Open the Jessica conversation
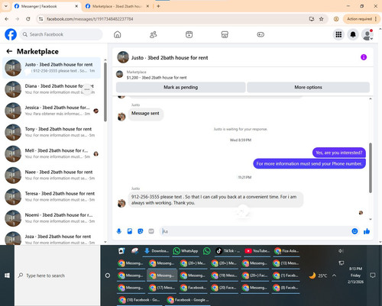This screenshot has height=306, width=382. pos(51,111)
